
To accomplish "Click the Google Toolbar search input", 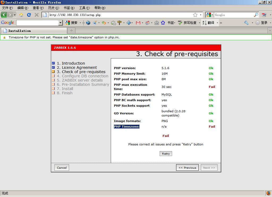I will pyautogui.click(x=37, y=23).
